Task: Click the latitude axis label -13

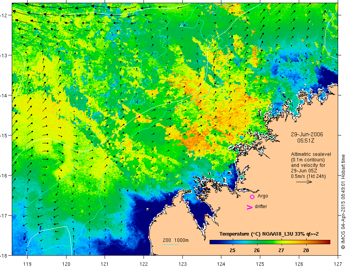Action: pyautogui.click(x=4, y=55)
